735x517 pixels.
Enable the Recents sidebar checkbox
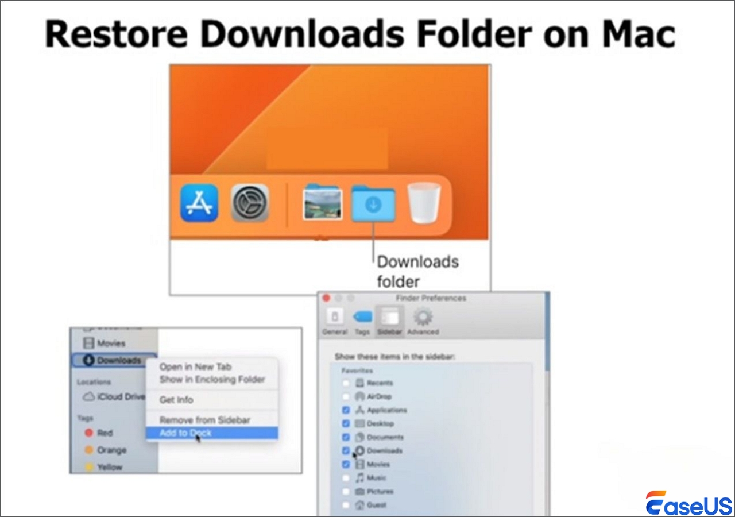[346, 383]
